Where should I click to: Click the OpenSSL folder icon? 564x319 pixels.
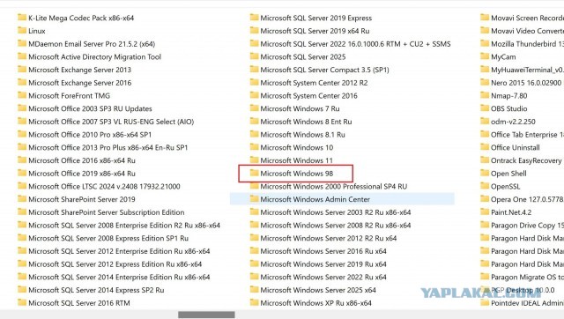485,186
